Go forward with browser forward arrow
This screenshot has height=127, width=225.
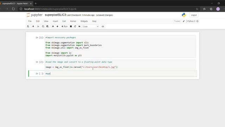click(x=7, y=9)
